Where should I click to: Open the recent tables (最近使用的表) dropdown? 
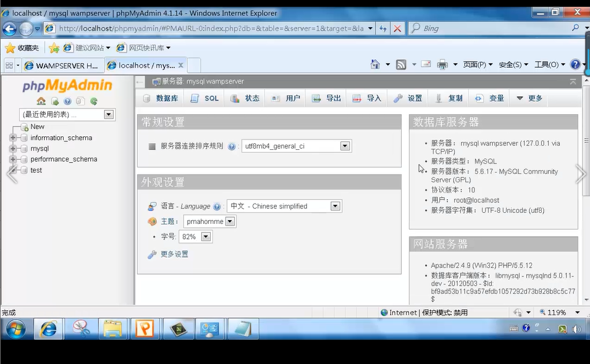(67, 115)
